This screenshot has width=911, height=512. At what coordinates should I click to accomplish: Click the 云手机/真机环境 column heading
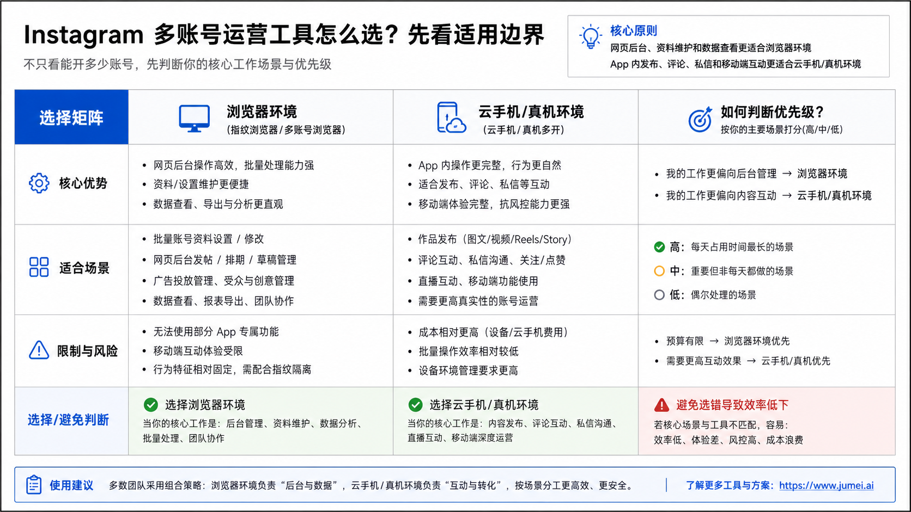coord(531,112)
